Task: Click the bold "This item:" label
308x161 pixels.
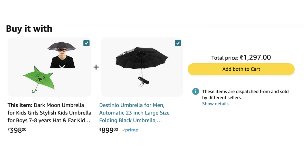Action: click(20, 105)
